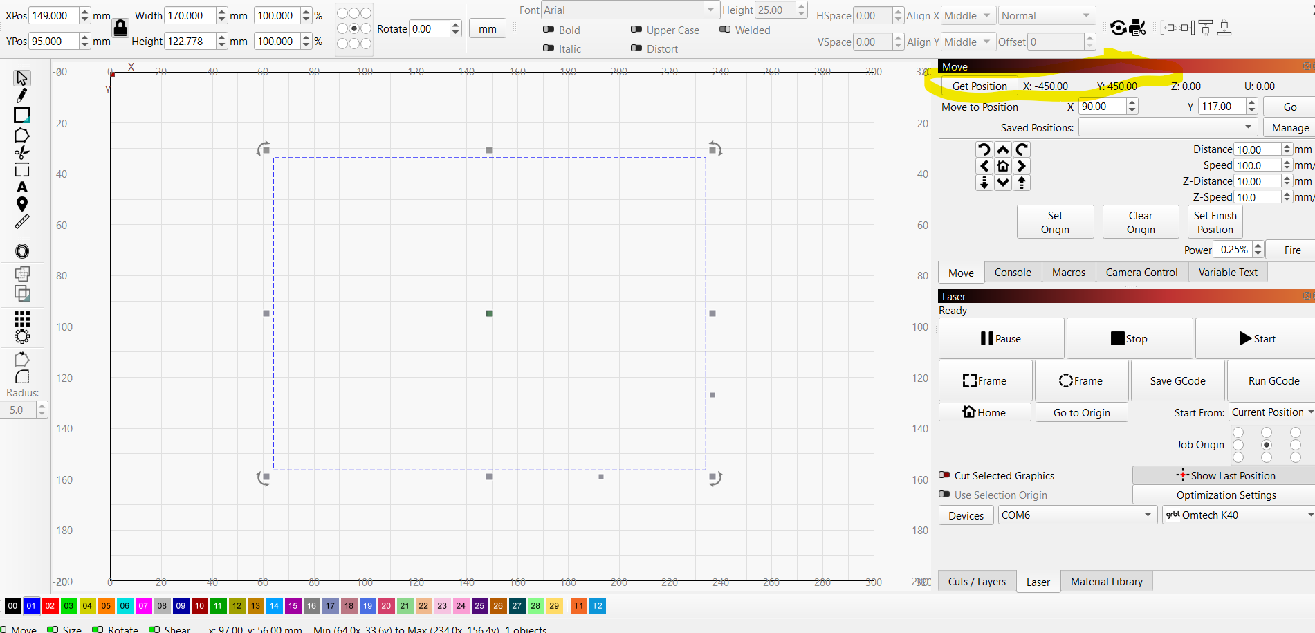Open the Grid Array tool
1315x633 pixels.
[x=22, y=318]
